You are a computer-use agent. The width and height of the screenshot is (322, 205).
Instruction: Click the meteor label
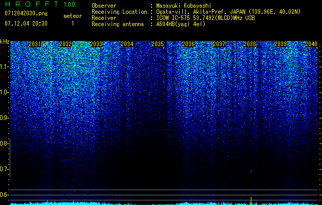pyautogui.click(x=73, y=16)
